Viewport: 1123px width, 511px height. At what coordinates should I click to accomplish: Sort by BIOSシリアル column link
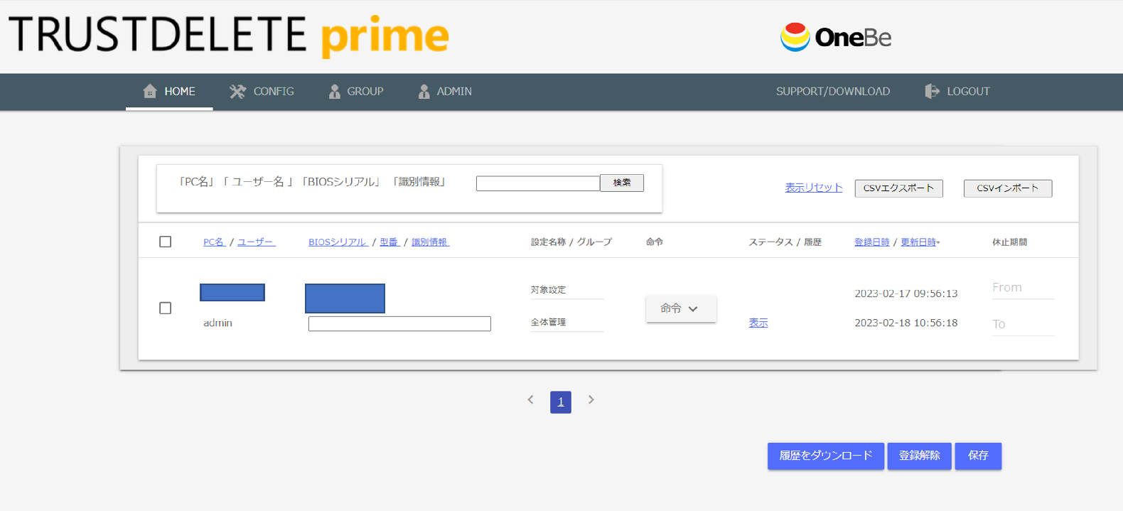coord(338,242)
